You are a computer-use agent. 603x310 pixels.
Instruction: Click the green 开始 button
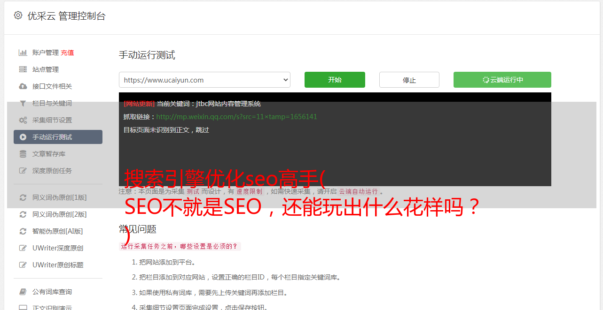click(335, 80)
